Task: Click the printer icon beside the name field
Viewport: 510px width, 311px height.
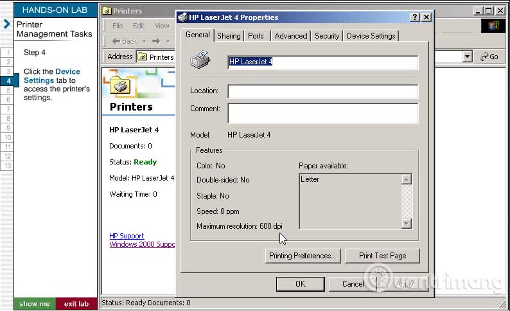Action: 200,60
